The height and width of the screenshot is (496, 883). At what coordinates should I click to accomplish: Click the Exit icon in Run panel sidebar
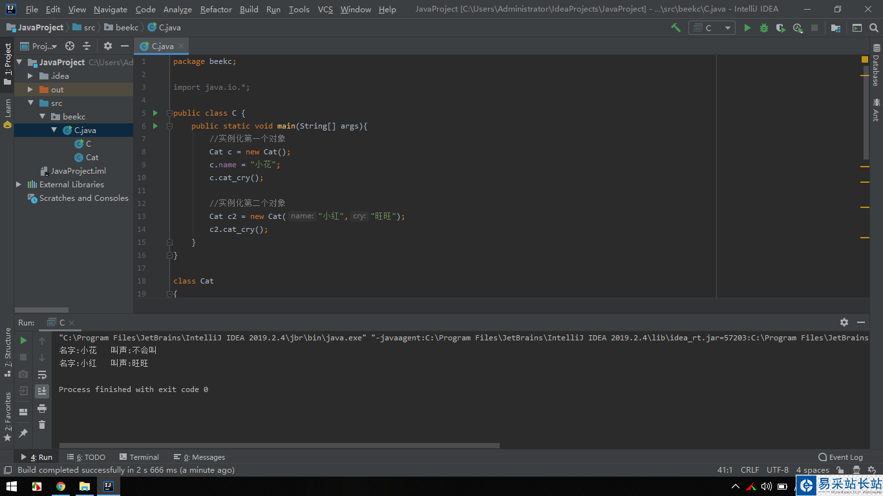pyautogui.click(x=23, y=391)
